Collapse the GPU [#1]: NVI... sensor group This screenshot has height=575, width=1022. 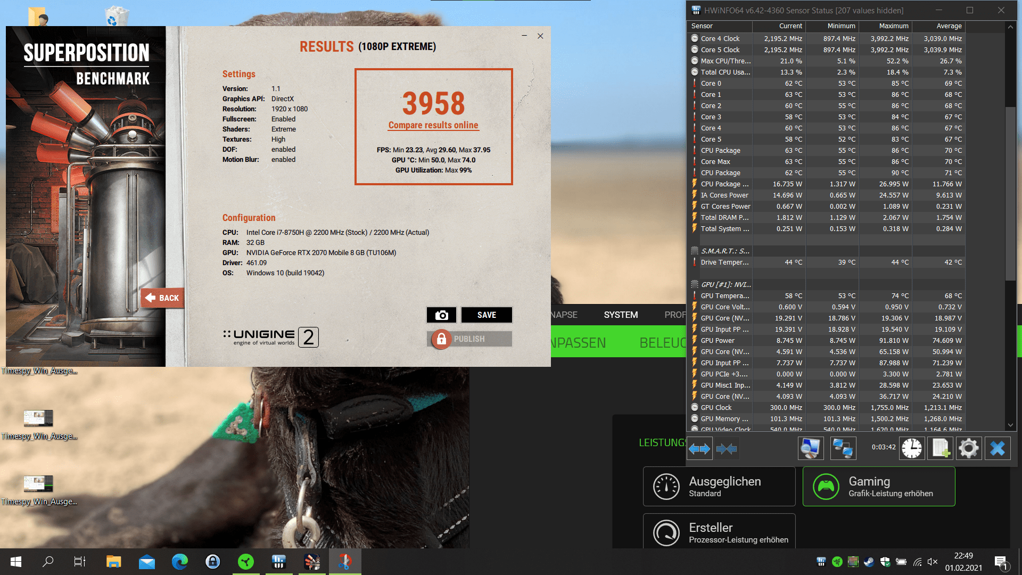pyautogui.click(x=695, y=284)
